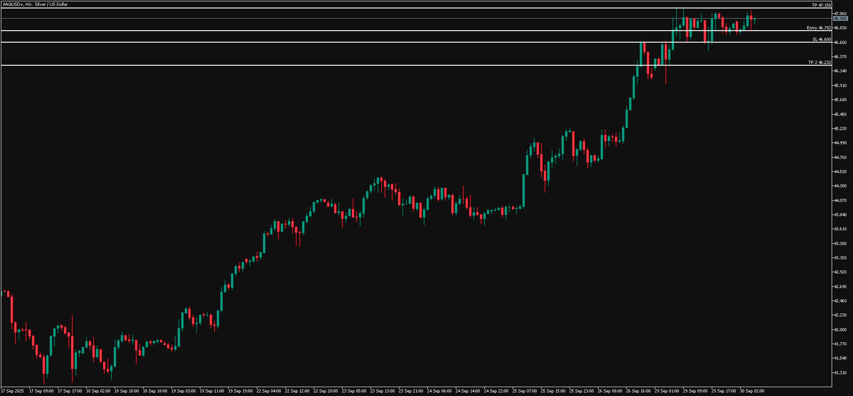Click 30 Sep 02:00 on time axis
853x396 pixels.
click(752, 391)
